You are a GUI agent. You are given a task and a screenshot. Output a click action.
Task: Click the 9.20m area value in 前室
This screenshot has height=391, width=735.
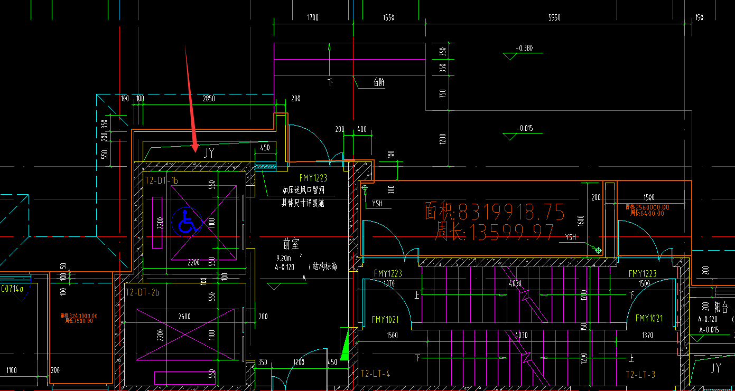click(x=285, y=259)
